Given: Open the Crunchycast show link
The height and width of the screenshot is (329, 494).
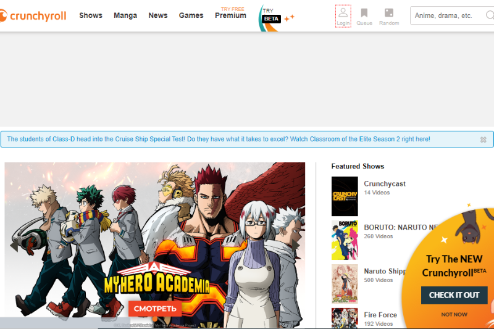Looking at the screenshot, I should click(x=385, y=184).
